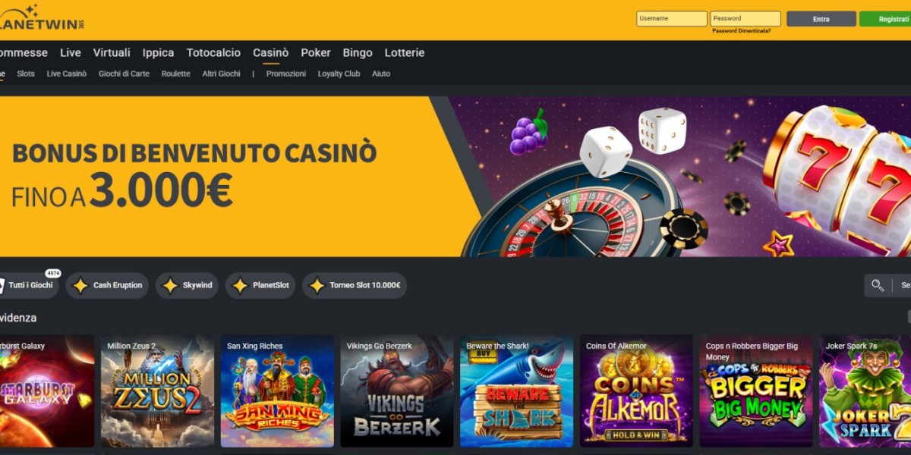Launch the Million Zeus 2 game
The height and width of the screenshot is (455, 911).
tap(158, 391)
